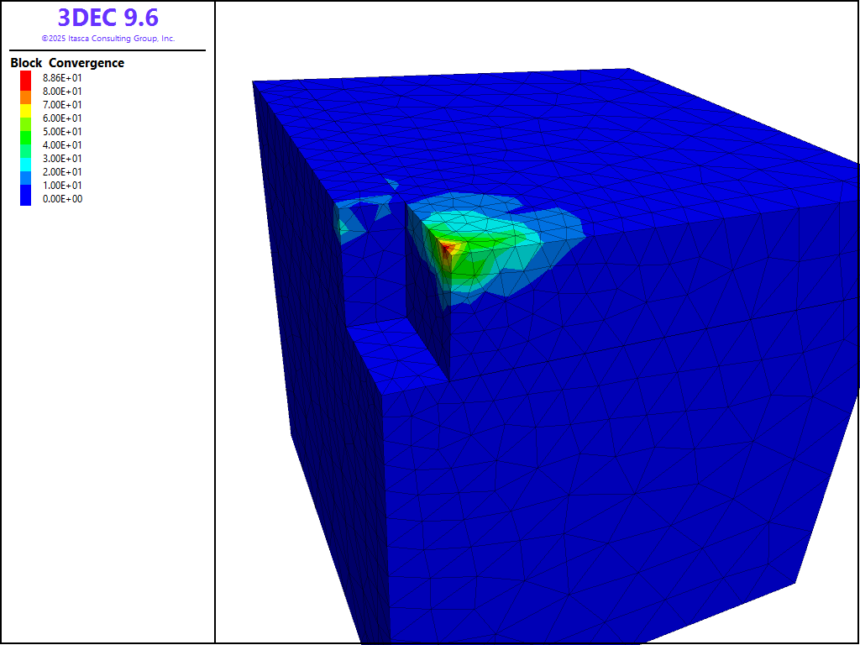Click the 1.00E+01 legend value
Viewport: 860px width, 645px height.
tap(62, 185)
